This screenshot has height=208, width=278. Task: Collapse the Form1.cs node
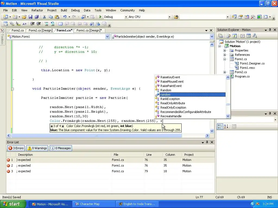pyautogui.click(x=225, y=59)
